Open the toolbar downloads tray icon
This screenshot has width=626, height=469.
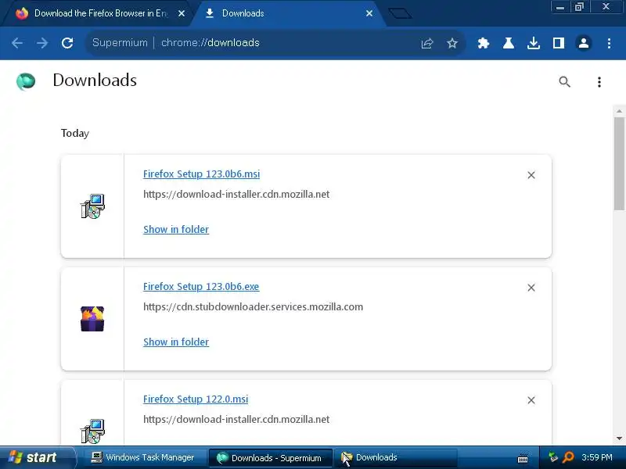(x=534, y=43)
